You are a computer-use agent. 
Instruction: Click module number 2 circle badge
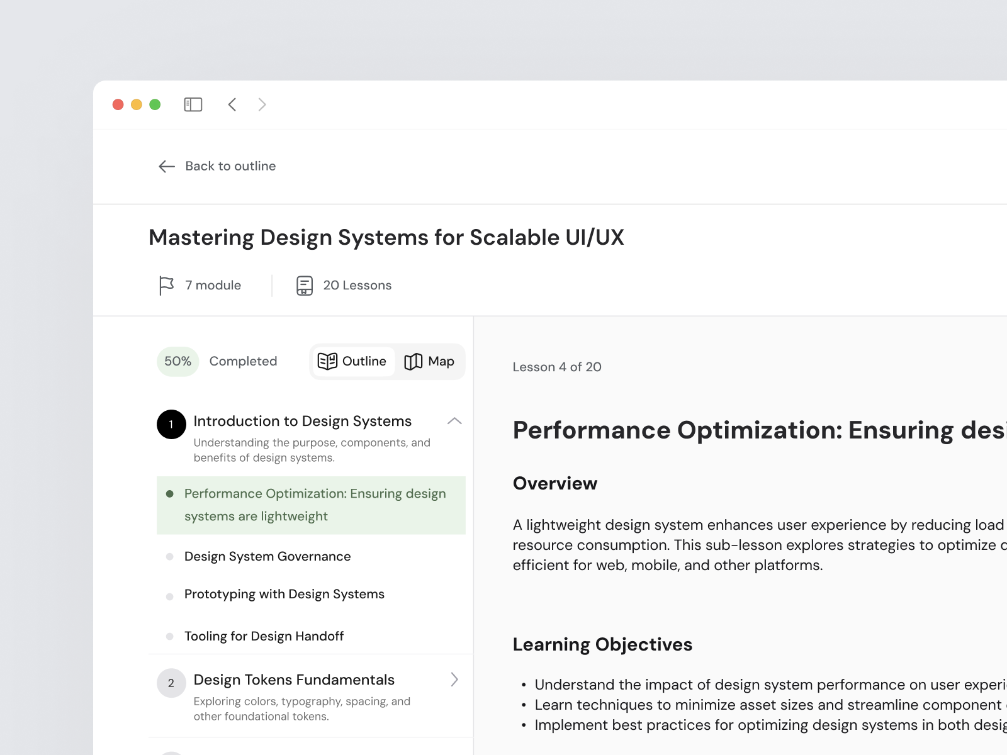click(x=171, y=683)
